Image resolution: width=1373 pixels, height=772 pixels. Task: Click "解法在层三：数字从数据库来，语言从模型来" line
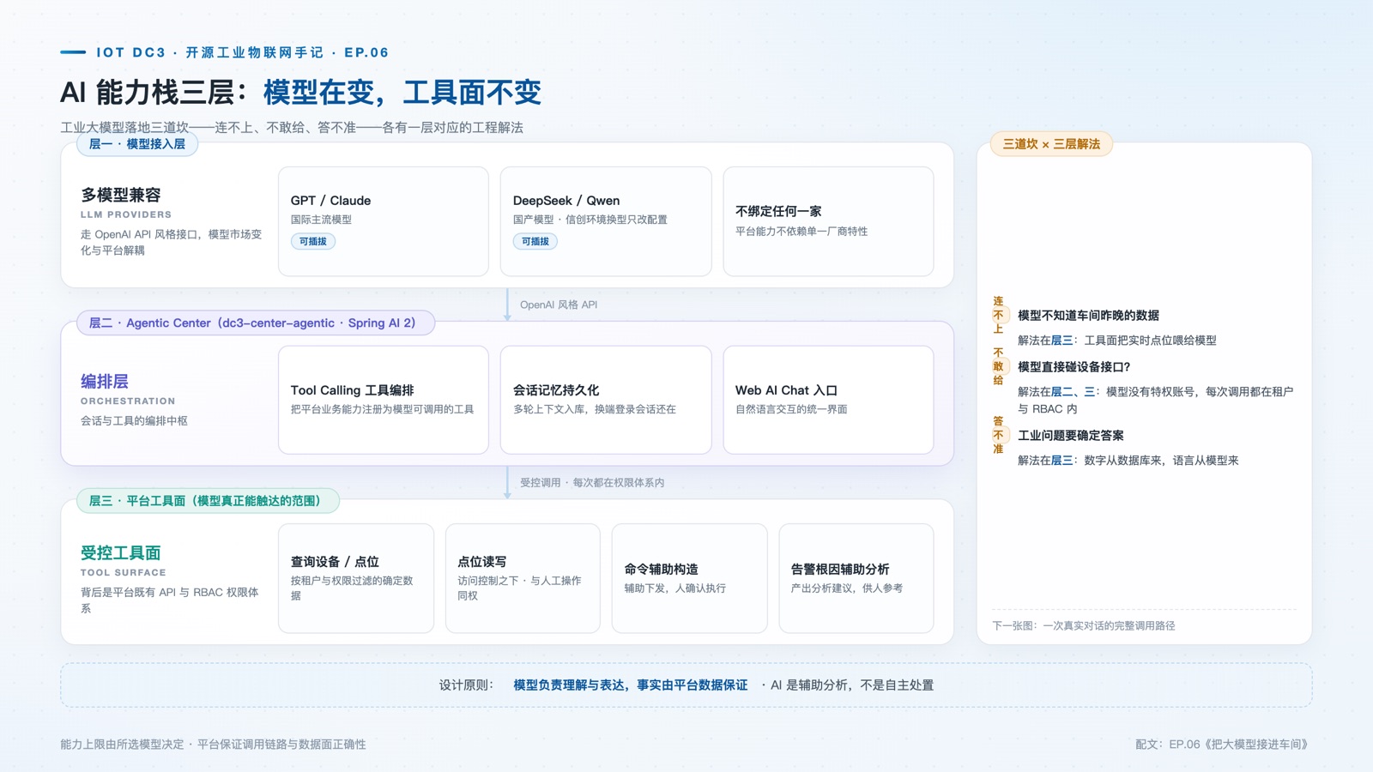1128,461
